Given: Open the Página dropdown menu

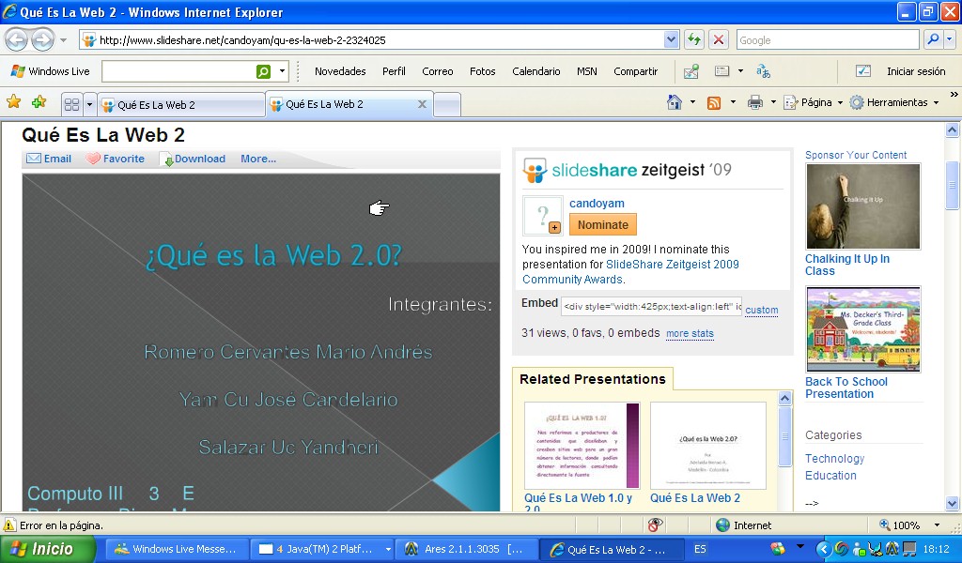Looking at the screenshot, I should (814, 102).
